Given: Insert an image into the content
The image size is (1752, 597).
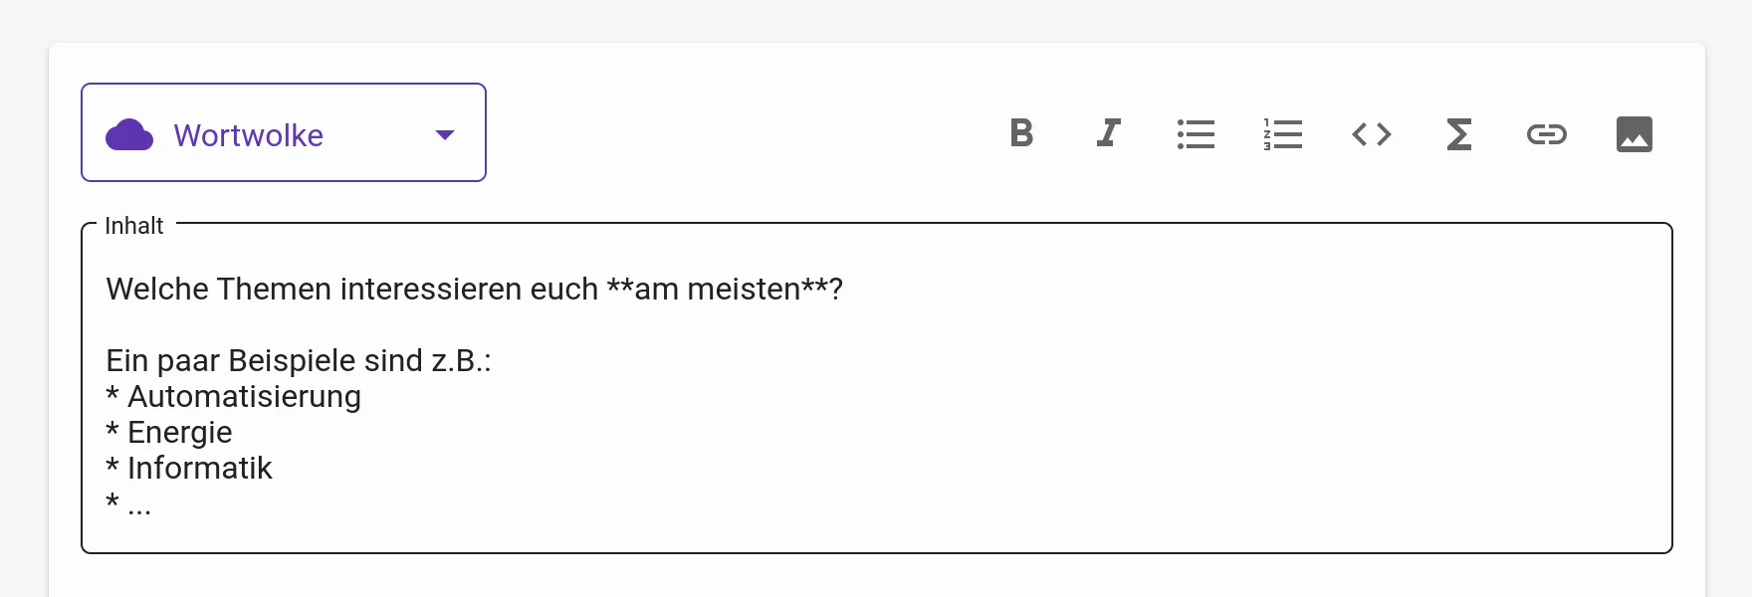Looking at the screenshot, I should tap(1634, 133).
